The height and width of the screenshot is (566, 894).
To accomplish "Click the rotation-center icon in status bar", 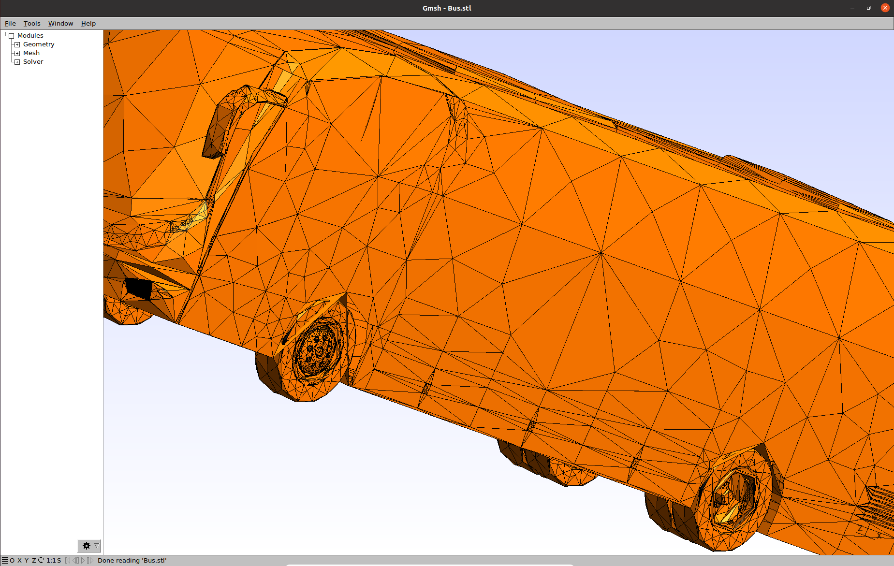I will tap(41, 560).
